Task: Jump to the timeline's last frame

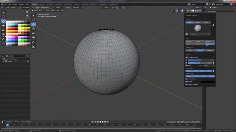Action: click(x=108, y=122)
